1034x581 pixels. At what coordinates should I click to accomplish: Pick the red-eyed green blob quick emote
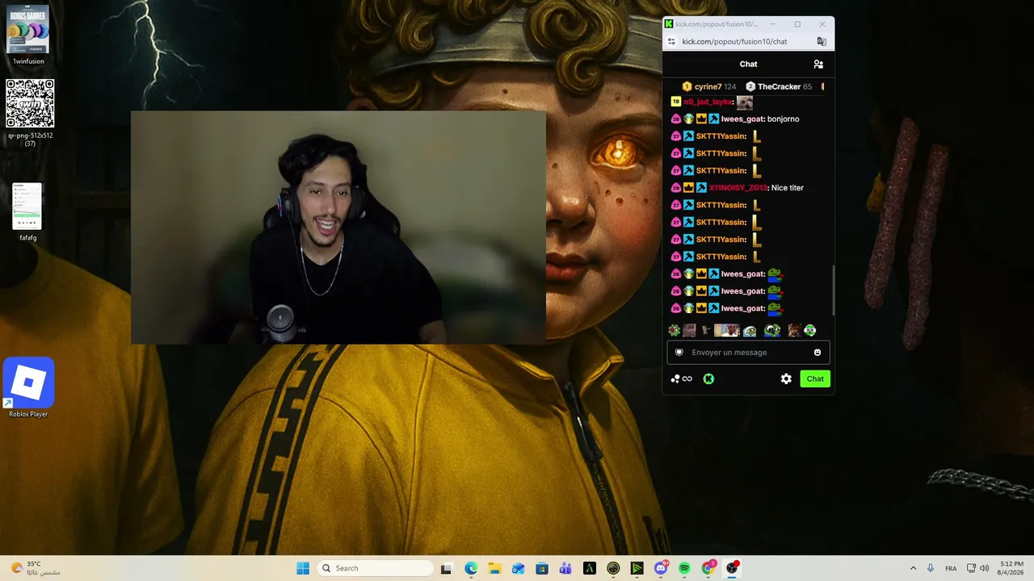click(x=675, y=330)
